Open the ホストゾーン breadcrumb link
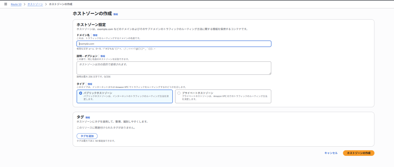Screen dimensions: 394x167 [x=35, y=4]
